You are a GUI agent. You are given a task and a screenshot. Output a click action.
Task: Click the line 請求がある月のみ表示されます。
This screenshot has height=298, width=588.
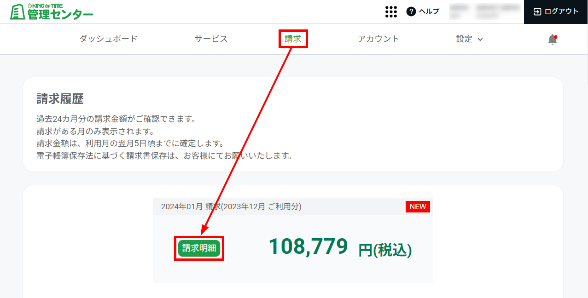click(95, 132)
